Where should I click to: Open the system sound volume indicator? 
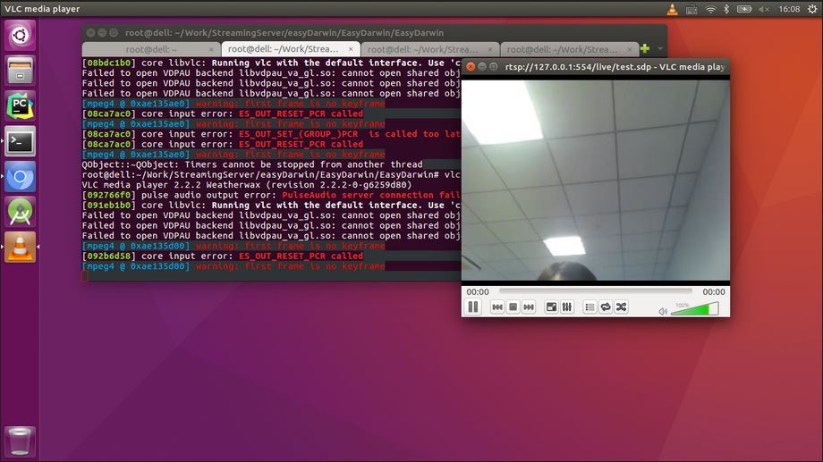764,9
